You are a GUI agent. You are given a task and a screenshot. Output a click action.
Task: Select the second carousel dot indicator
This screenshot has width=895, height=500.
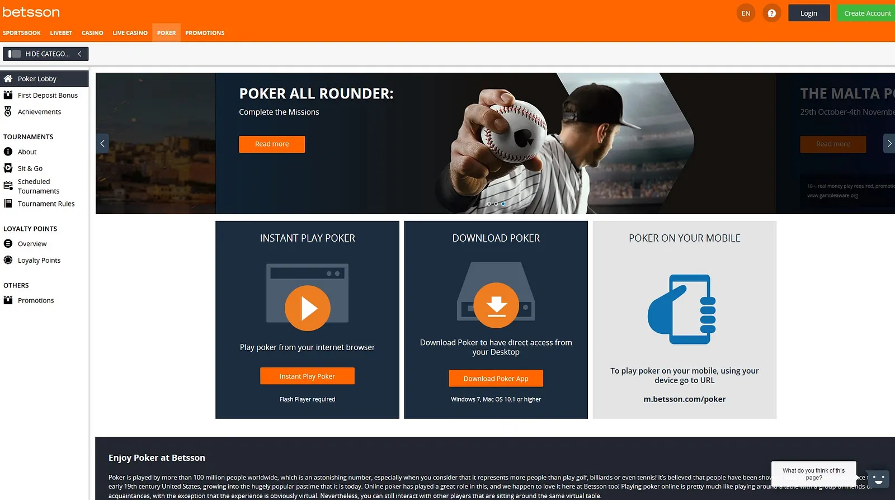[x=496, y=204]
